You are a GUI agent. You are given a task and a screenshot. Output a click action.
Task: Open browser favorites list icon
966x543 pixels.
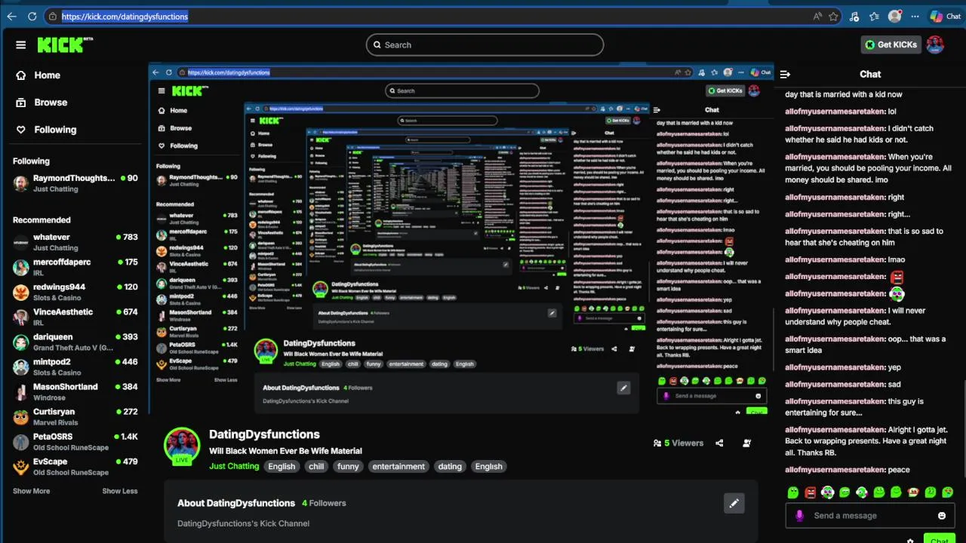874,16
